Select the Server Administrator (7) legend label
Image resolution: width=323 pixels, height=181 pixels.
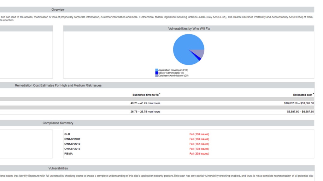click(x=171, y=73)
